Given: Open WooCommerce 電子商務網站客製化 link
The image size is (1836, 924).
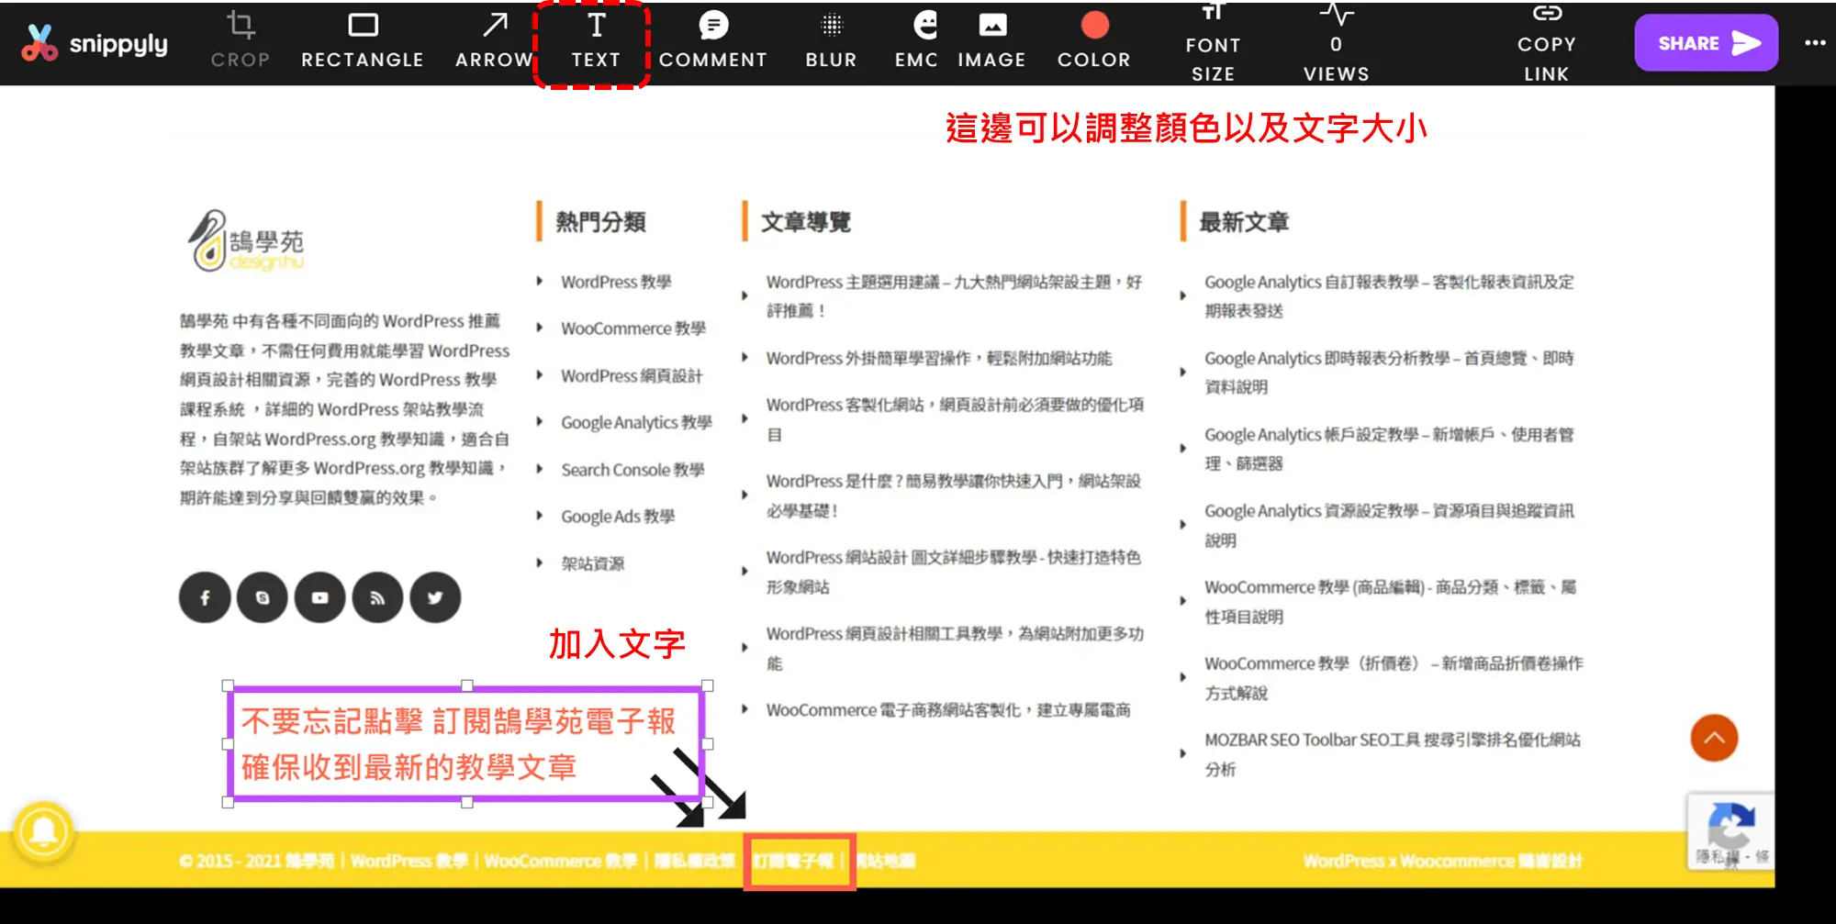Looking at the screenshot, I should (x=948, y=710).
